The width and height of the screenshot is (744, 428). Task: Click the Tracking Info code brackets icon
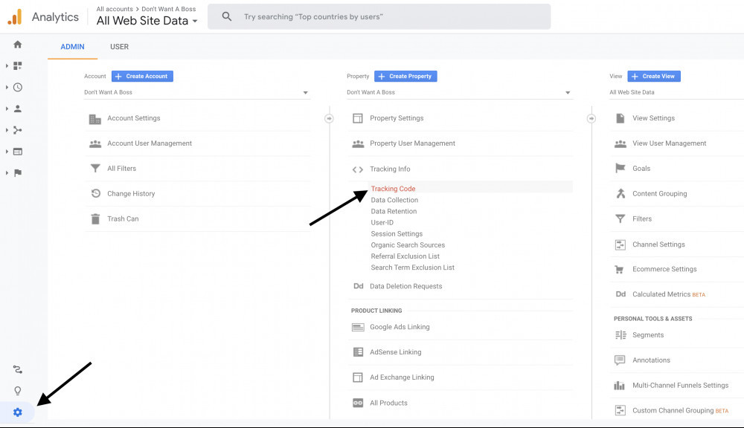coord(358,169)
